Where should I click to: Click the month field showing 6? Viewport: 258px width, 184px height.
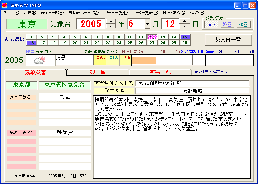tap(136, 24)
